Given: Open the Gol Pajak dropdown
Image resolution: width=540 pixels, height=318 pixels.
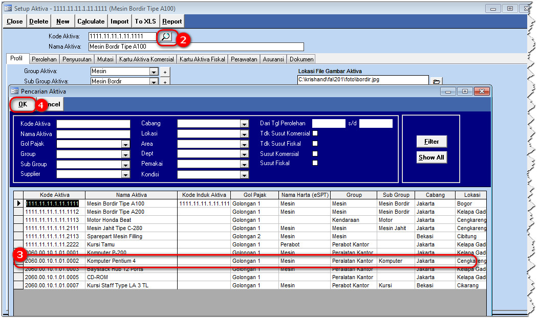Looking at the screenshot, I should [x=125, y=145].
